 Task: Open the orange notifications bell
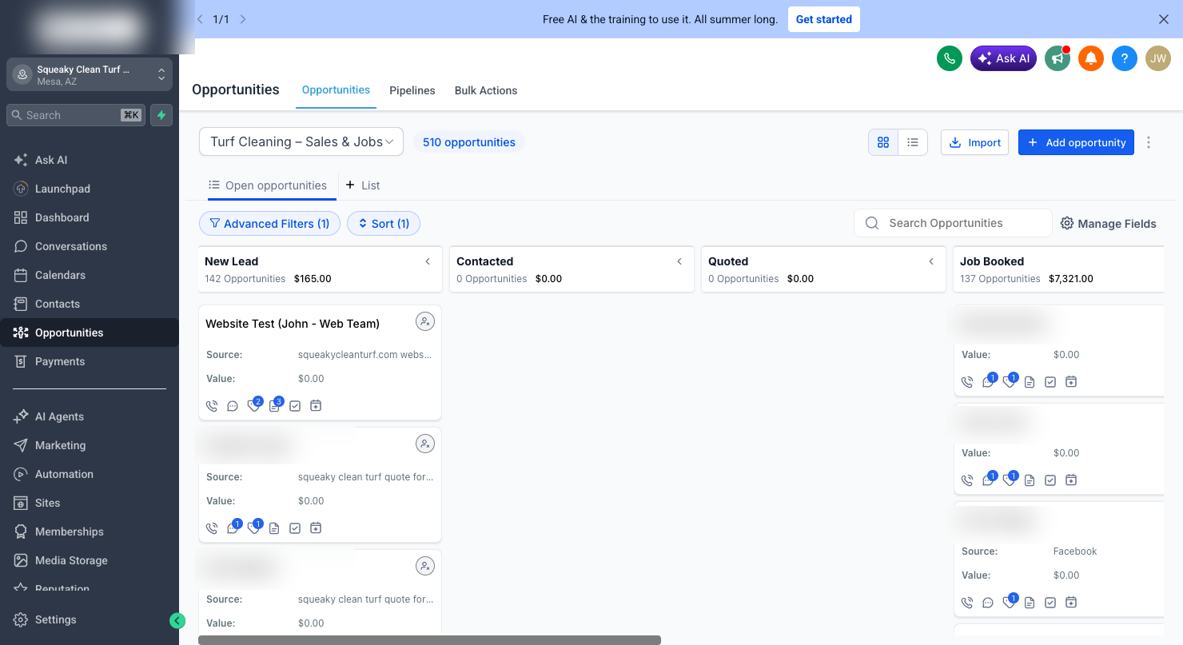coord(1091,58)
